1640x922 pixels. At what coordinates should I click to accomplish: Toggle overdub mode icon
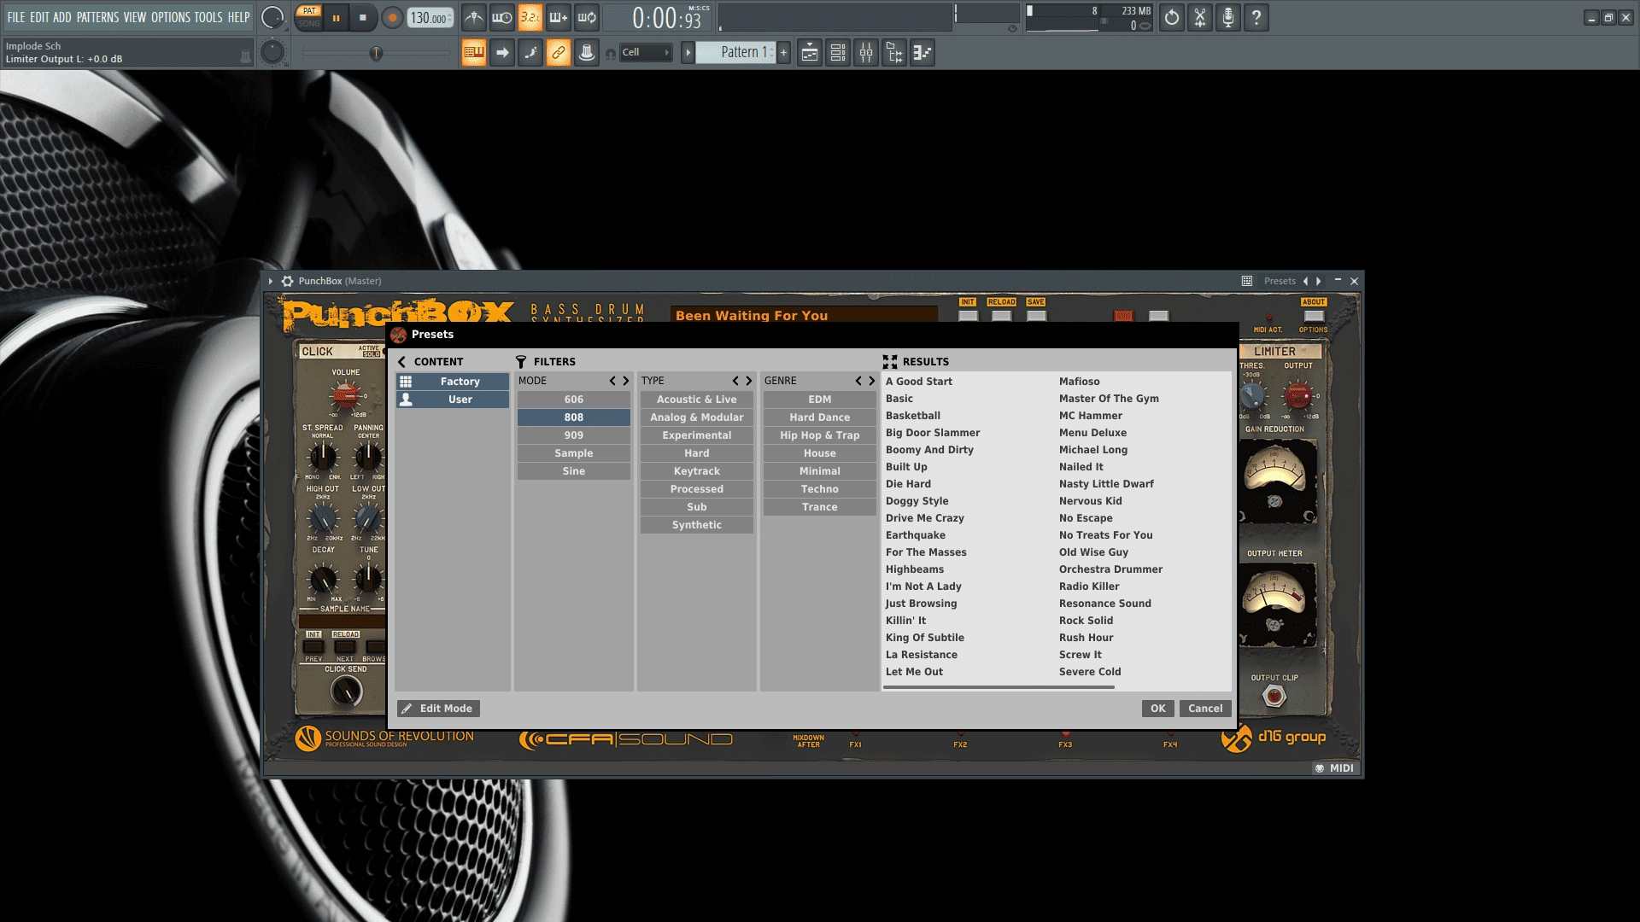point(559,17)
